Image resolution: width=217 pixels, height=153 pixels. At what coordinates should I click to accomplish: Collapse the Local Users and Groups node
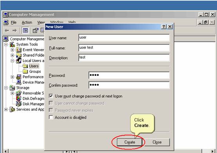(12, 61)
